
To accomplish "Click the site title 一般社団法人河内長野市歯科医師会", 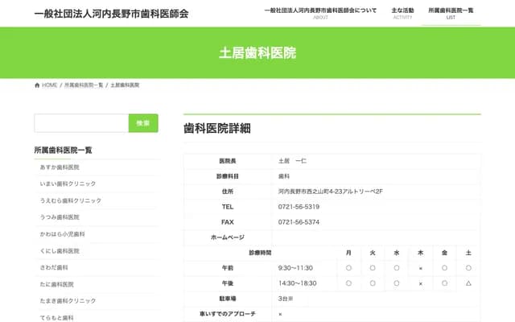I will [x=111, y=14].
